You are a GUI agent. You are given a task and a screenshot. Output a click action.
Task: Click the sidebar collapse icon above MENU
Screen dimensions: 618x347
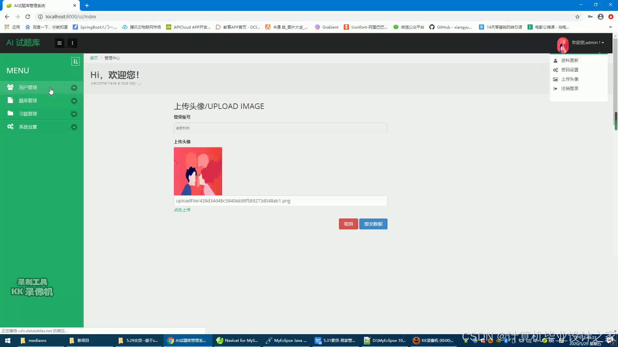pos(75,61)
